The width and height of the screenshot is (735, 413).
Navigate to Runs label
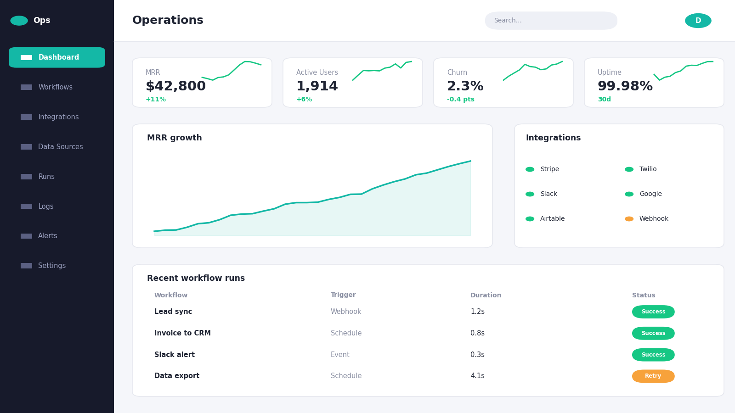point(46,177)
